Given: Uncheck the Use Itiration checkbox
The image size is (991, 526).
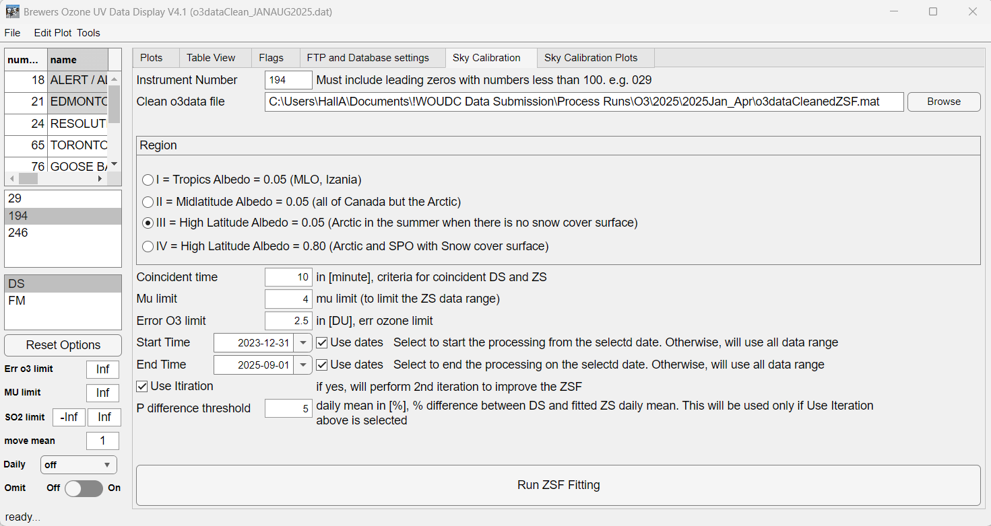Looking at the screenshot, I should [x=142, y=386].
